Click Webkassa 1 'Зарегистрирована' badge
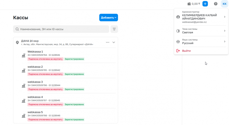229x125 pixels. 74,59
